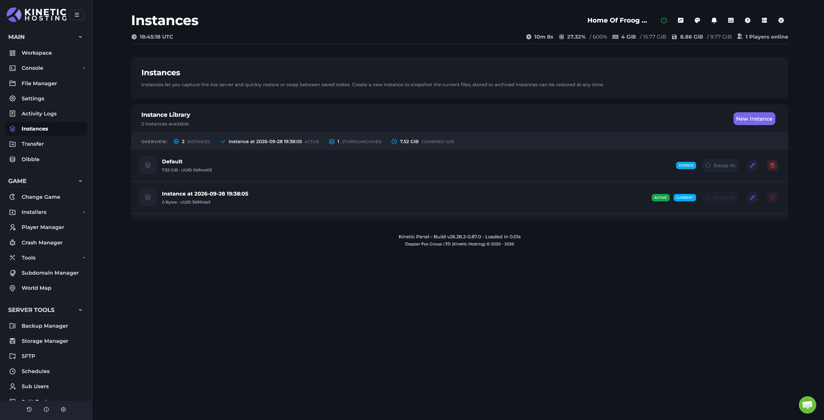824x420 pixels.
Task: Edit the Default instance with pencil icon
Action: pyautogui.click(x=752, y=165)
